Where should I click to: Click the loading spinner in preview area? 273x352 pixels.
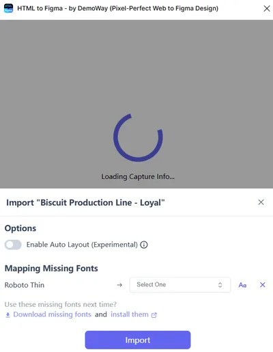tap(138, 137)
